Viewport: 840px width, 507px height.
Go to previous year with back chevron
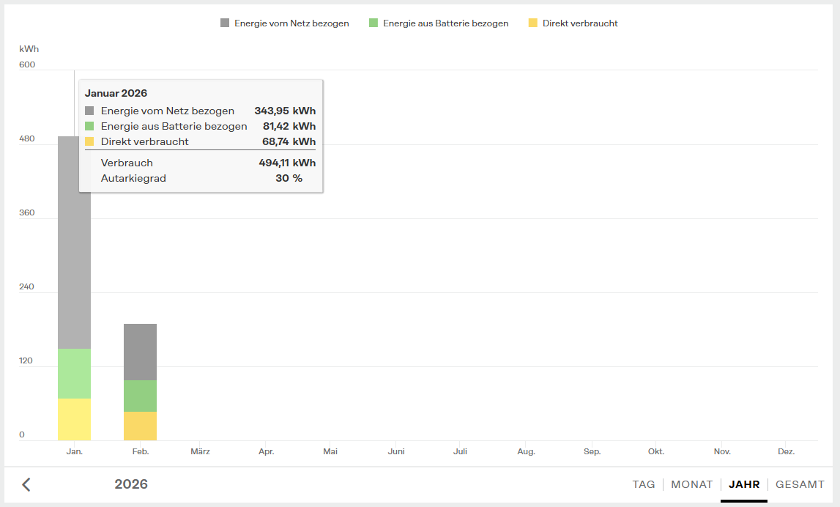pyautogui.click(x=26, y=484)
